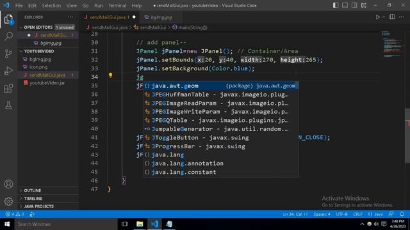Select JProgressBar suggestion
410x230 pixels.
click(x=221, y=146)
